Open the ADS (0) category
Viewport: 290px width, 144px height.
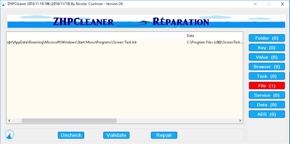(267, 114)
